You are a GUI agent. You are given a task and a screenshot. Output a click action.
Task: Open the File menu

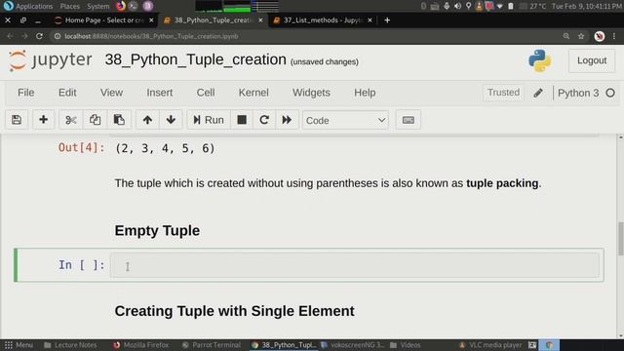[x=26, y=93]
